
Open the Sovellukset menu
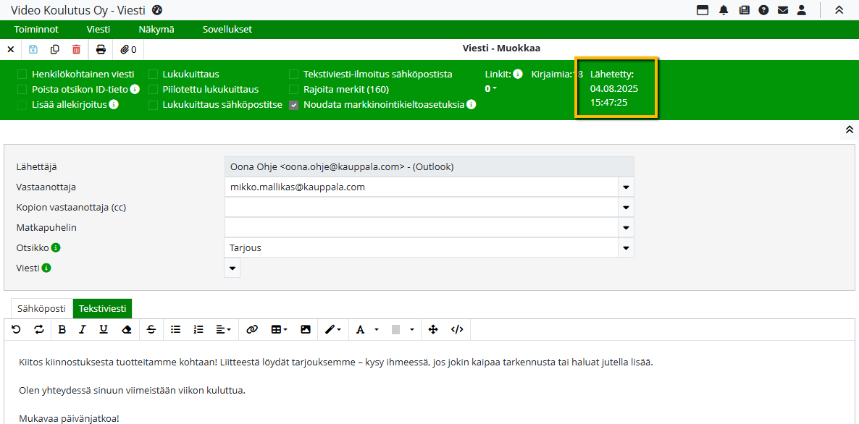[227, 30]
